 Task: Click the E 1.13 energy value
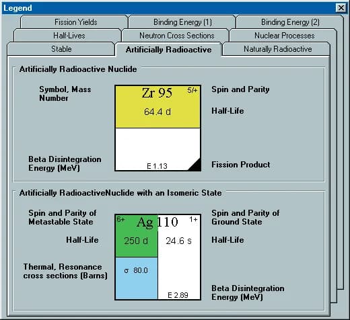[157, 166]
